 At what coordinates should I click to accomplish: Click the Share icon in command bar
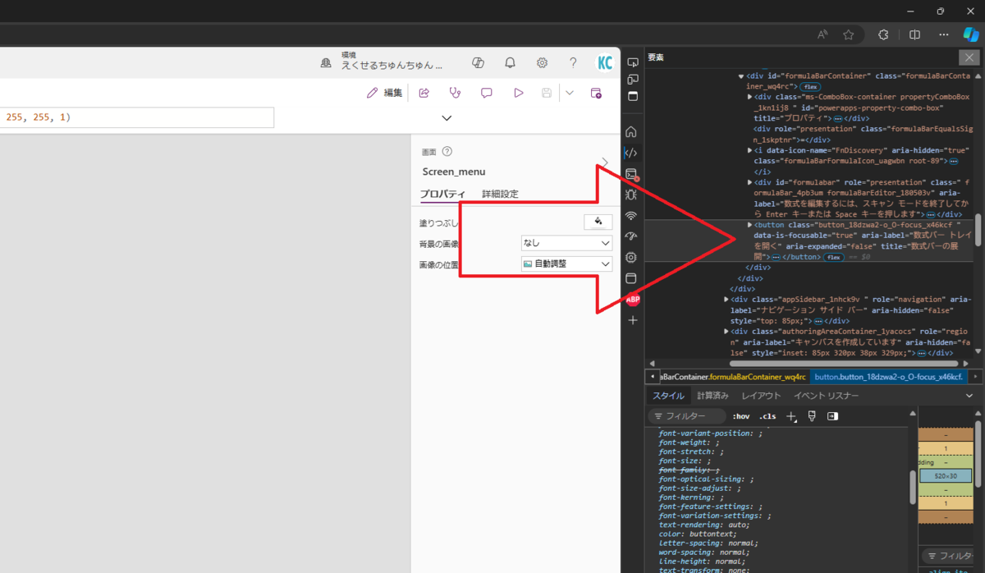[x=424, y=93]
